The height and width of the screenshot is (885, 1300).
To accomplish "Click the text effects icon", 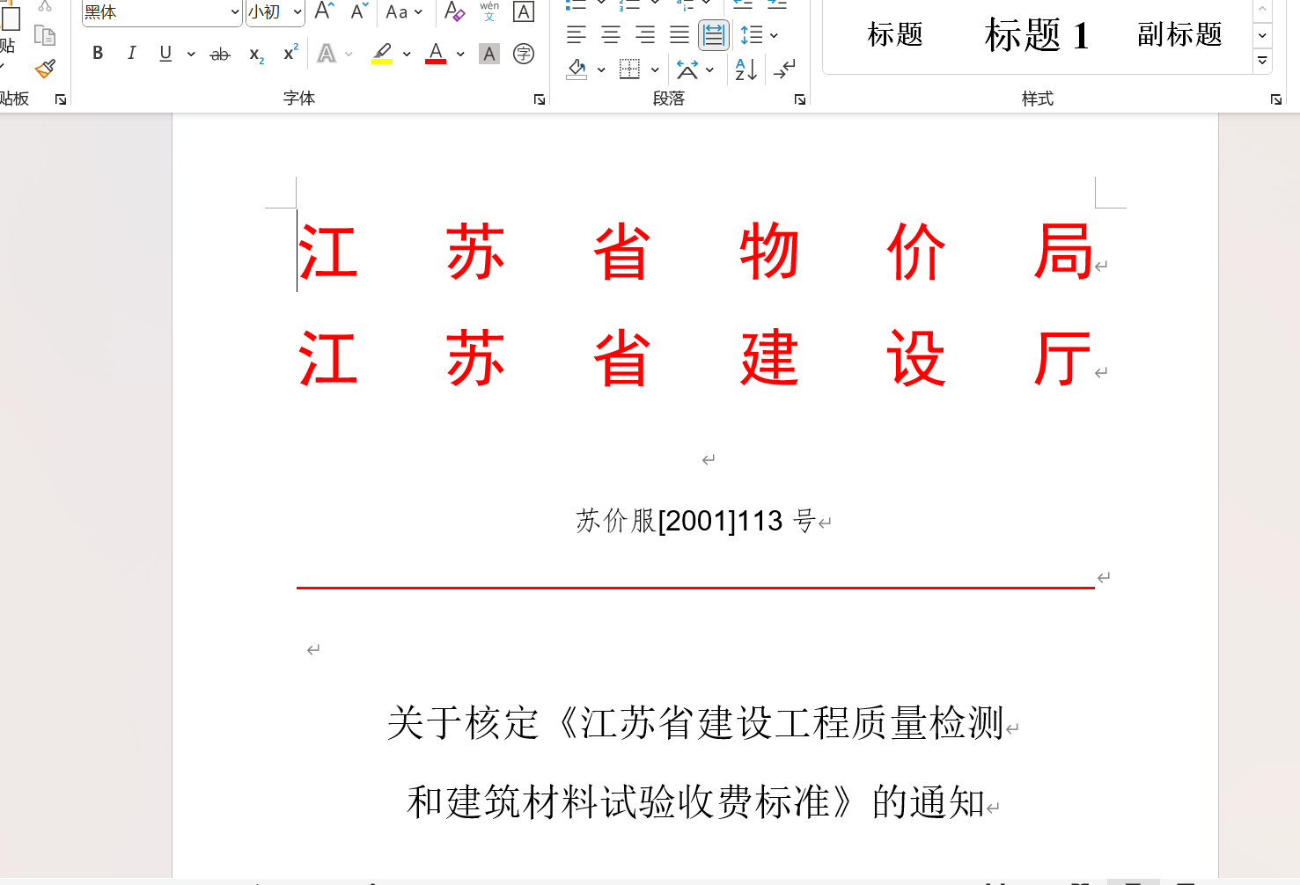I will (327, 54).
